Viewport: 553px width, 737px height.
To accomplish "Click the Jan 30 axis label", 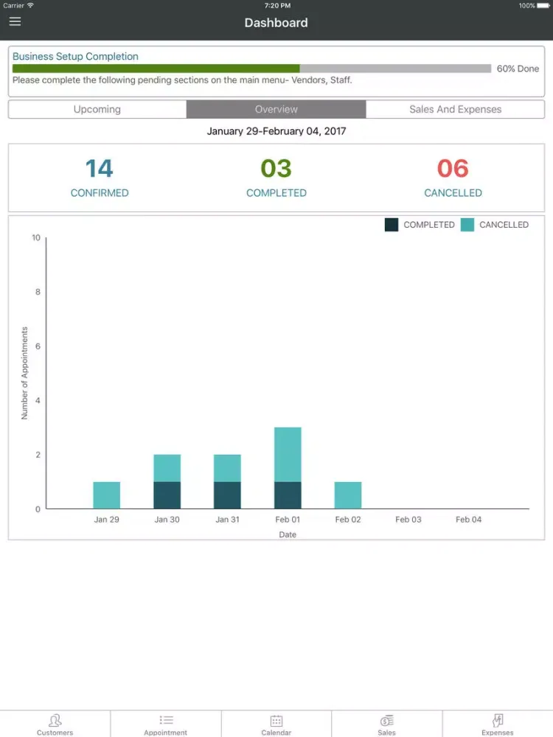I will (167, 520).
